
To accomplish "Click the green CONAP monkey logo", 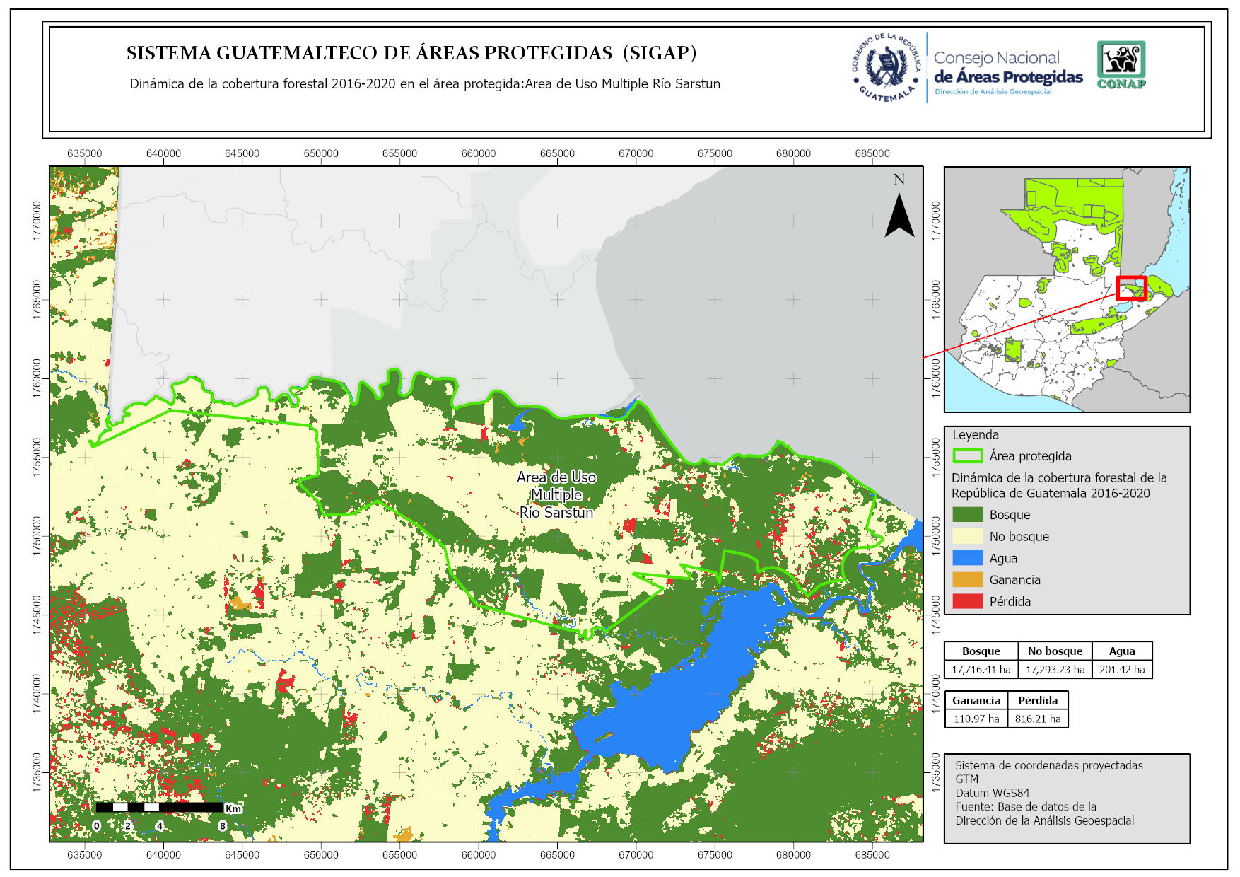I will coord(1121,64).
